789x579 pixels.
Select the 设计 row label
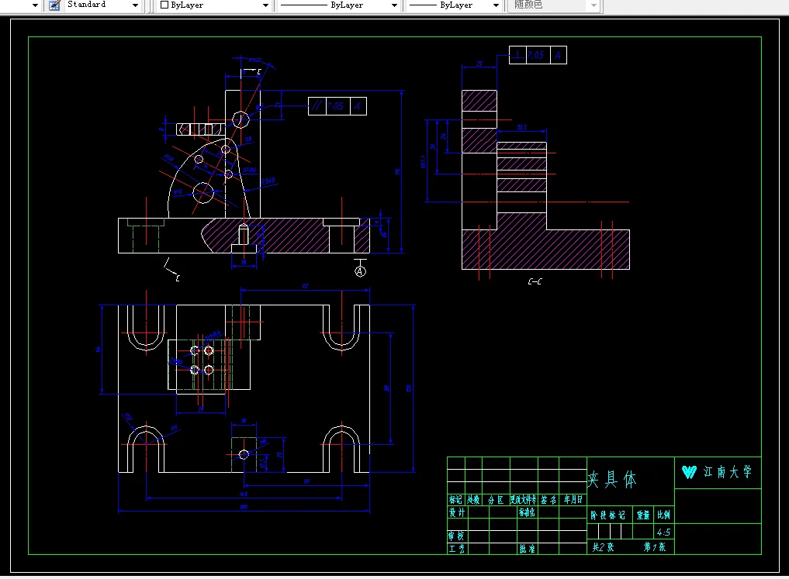coord(457,512)
